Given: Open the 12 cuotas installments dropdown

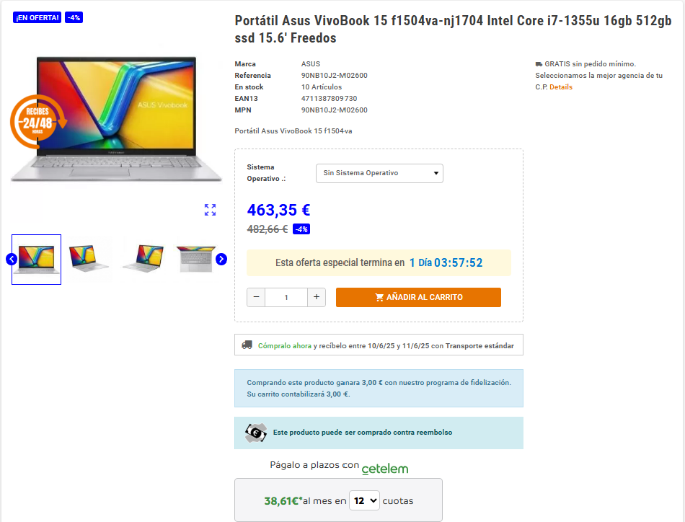Looking at the screenshot, I should pyautogui.click(x=364, y=500).
